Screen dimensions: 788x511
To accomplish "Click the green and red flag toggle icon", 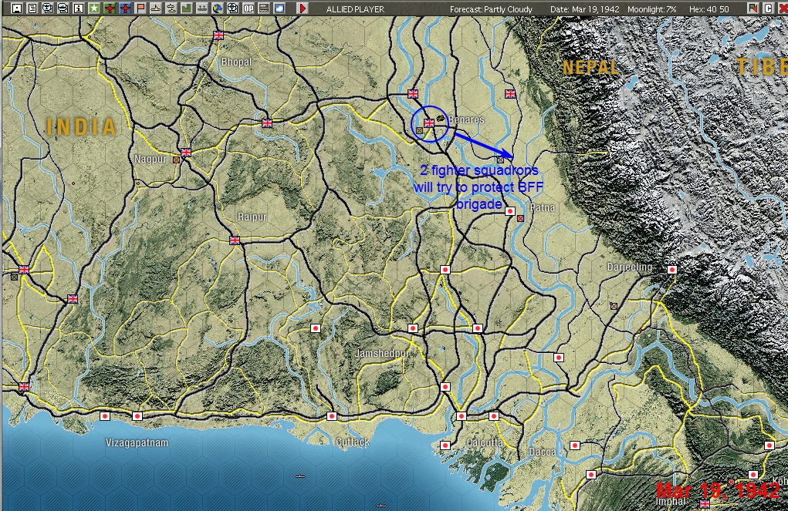I will click(752, 8).
